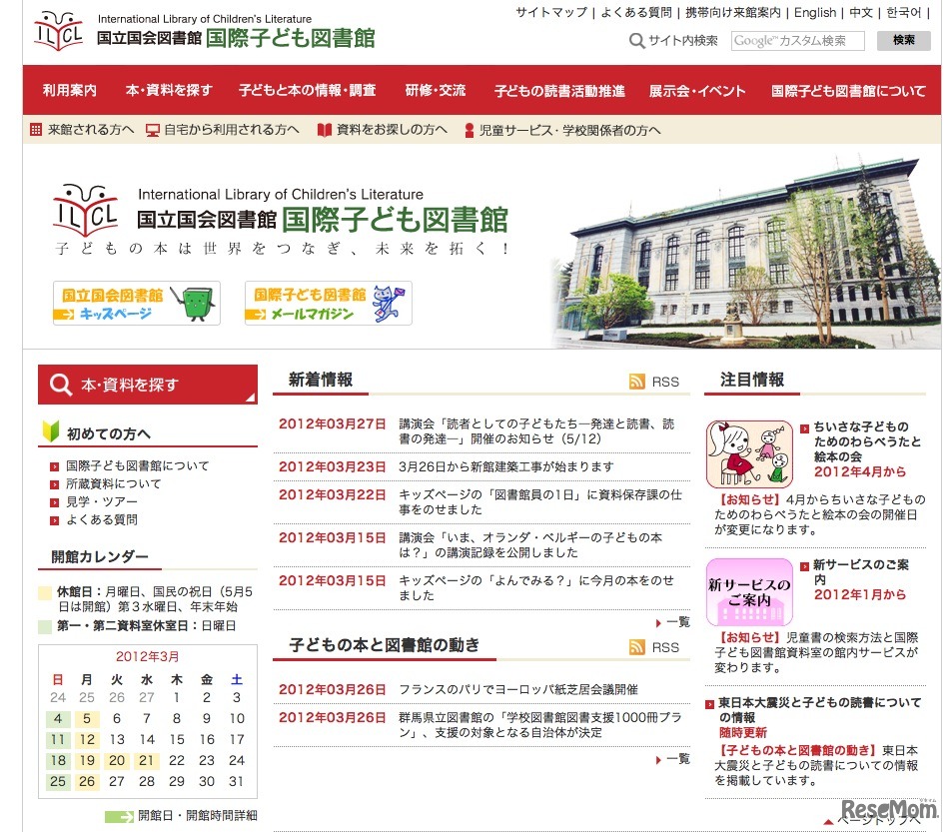Switch the site language to English
The height and width of the screenshot is (832, 952).
pyautogui.click(x=815, y=13)
